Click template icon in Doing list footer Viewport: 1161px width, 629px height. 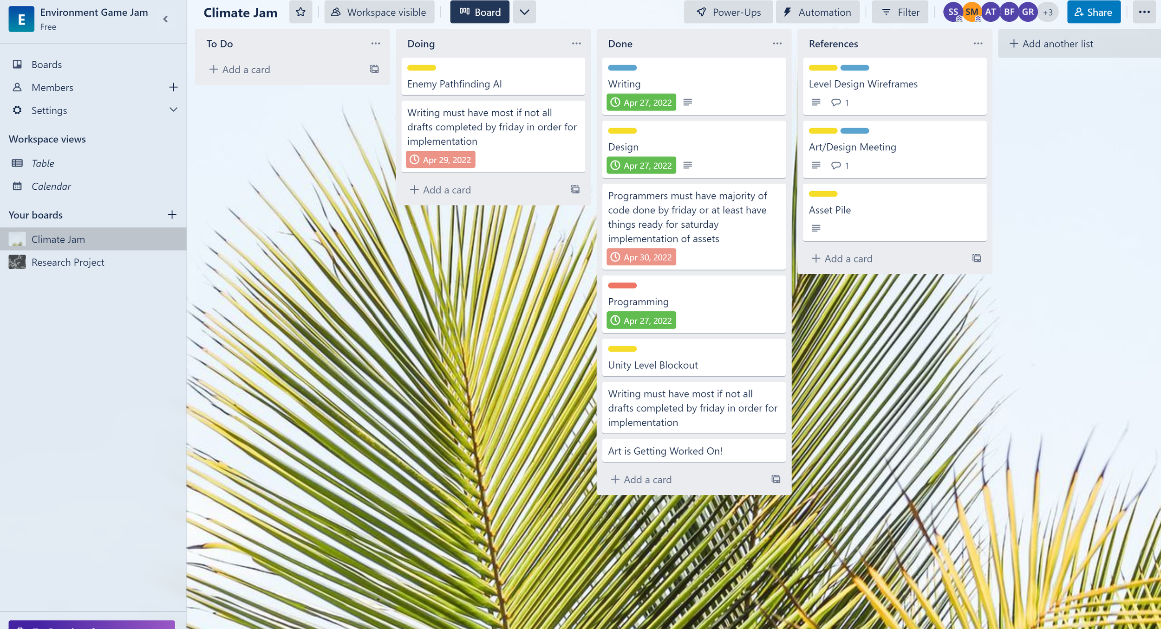(575, 189)
